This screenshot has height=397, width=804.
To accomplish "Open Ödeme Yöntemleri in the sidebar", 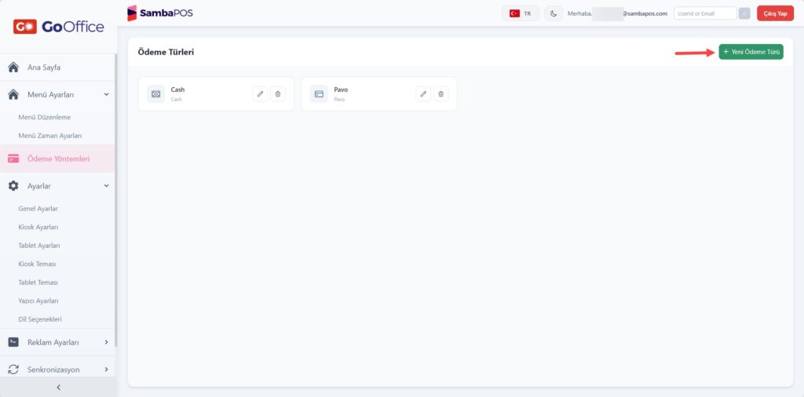I will point(57,158).
